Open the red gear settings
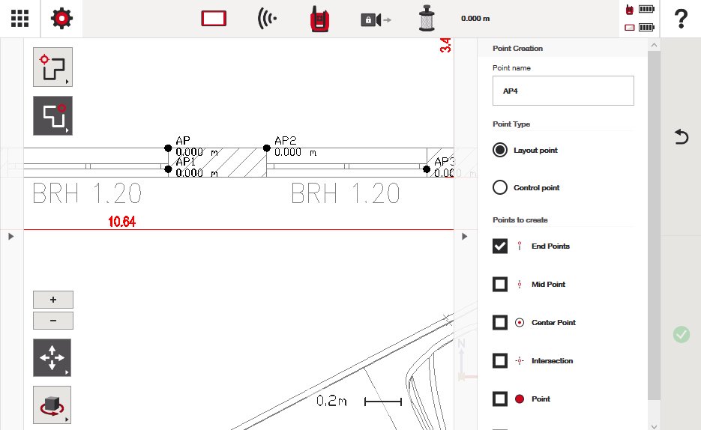This screenshot has height=430, width=701. pyautogui.click(x=61, y=19)
